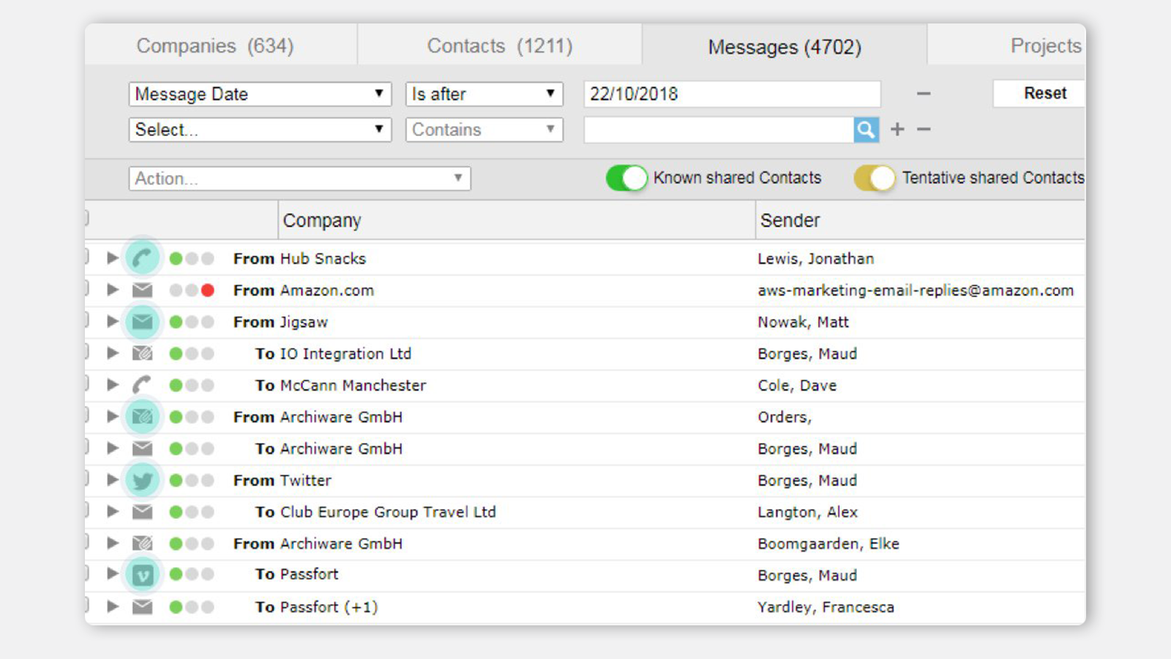Viewport: 1171px width, 659px height.
Task: Open the Message Date filter dropdown
Action: coord(260,94)
